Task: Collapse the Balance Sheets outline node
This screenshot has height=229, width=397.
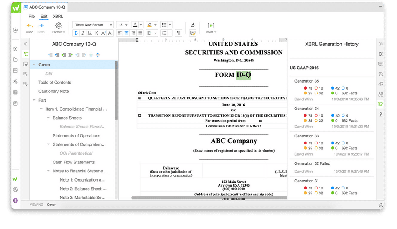Action: pyautogui.click(x=48, y=118)
